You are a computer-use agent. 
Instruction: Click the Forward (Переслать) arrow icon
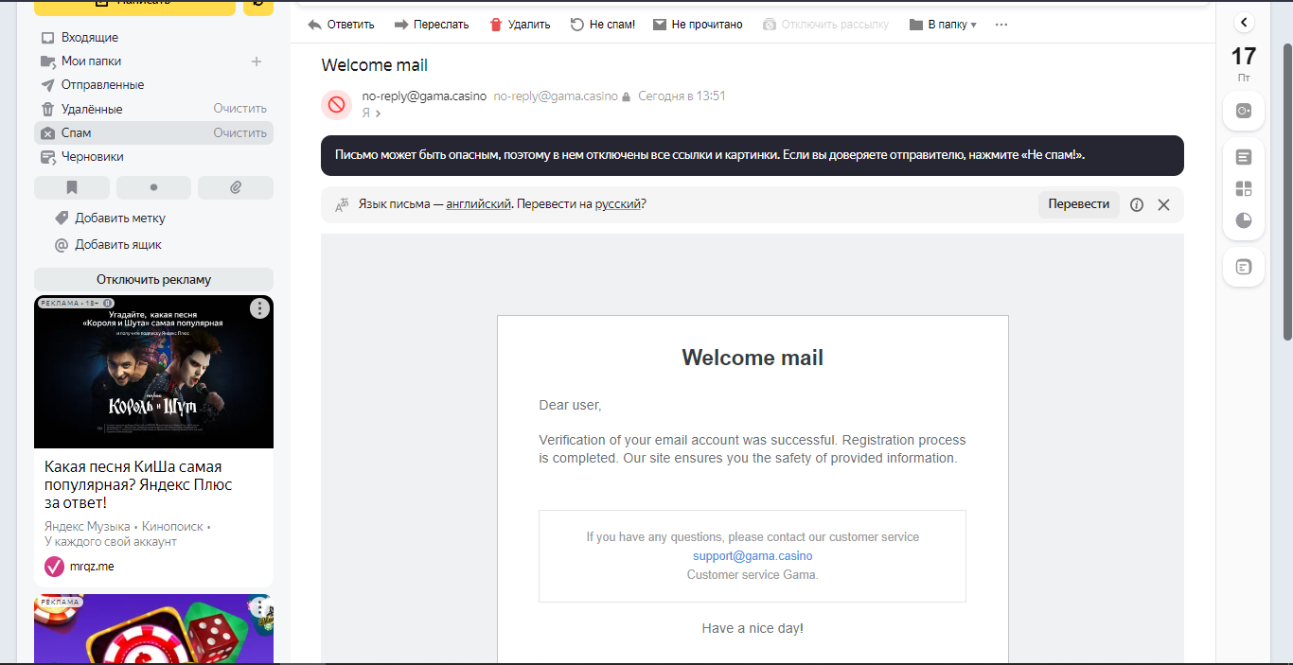click(401, 25)
